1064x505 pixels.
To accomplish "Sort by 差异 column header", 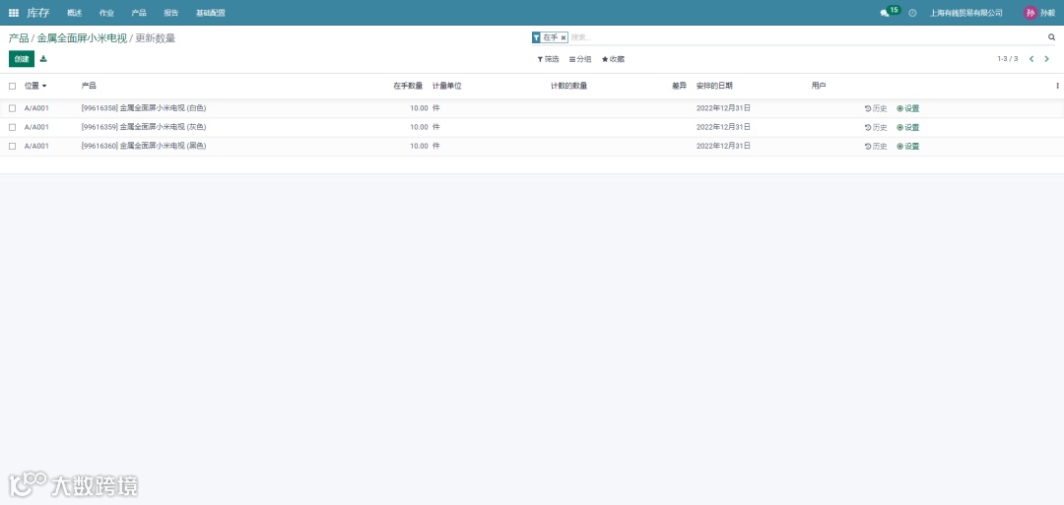I will (x=679, y=86).
